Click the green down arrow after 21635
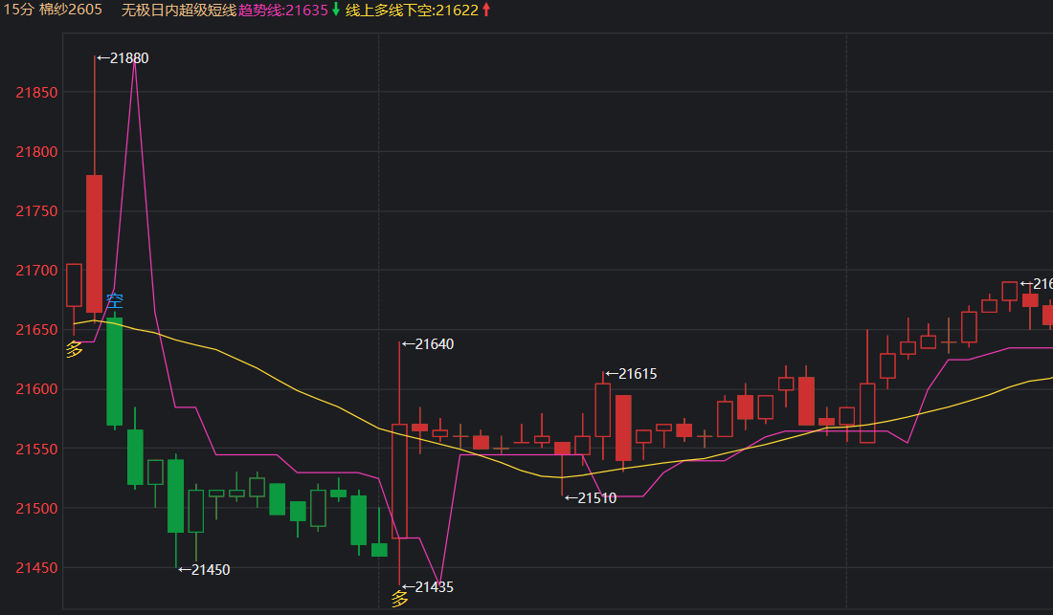The width and height of the screenshot is (1053, 615). click(x=336, y=11)
